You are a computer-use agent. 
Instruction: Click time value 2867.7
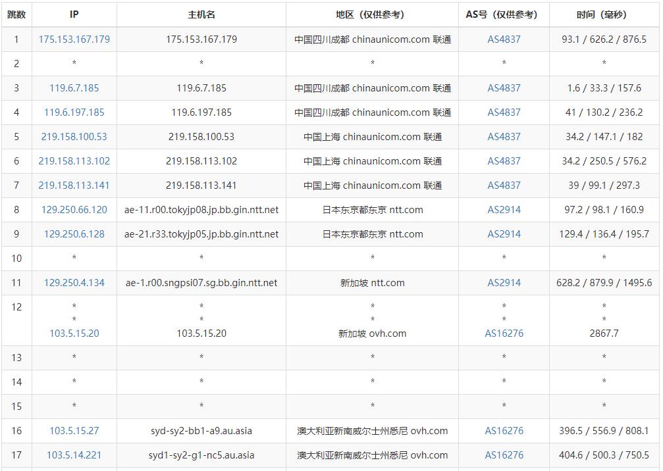click(604, 334)
